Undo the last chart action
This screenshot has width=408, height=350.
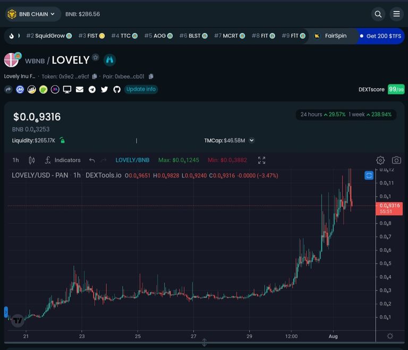coord(92,160)
